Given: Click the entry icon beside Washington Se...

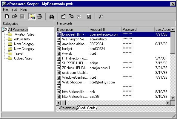Looking at the screenshot, I should coord(59,39).
